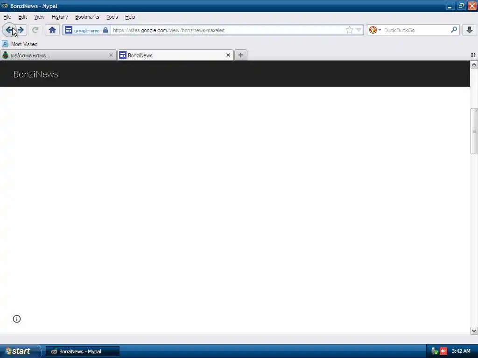Screen dimensions: 478x358
Task: Go back using the back arrow button
Action: [8, 30]
